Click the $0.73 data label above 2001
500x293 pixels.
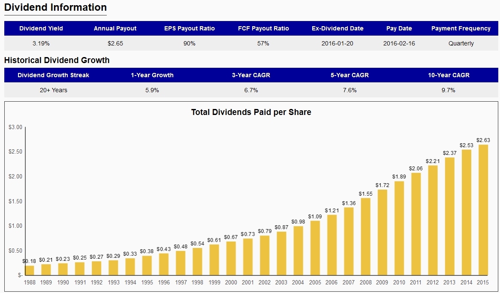coord(248,234)
